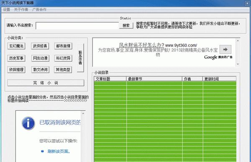251x162 pixels.
Task: Click the 搜索 button
Action: (x=126, y=26)
